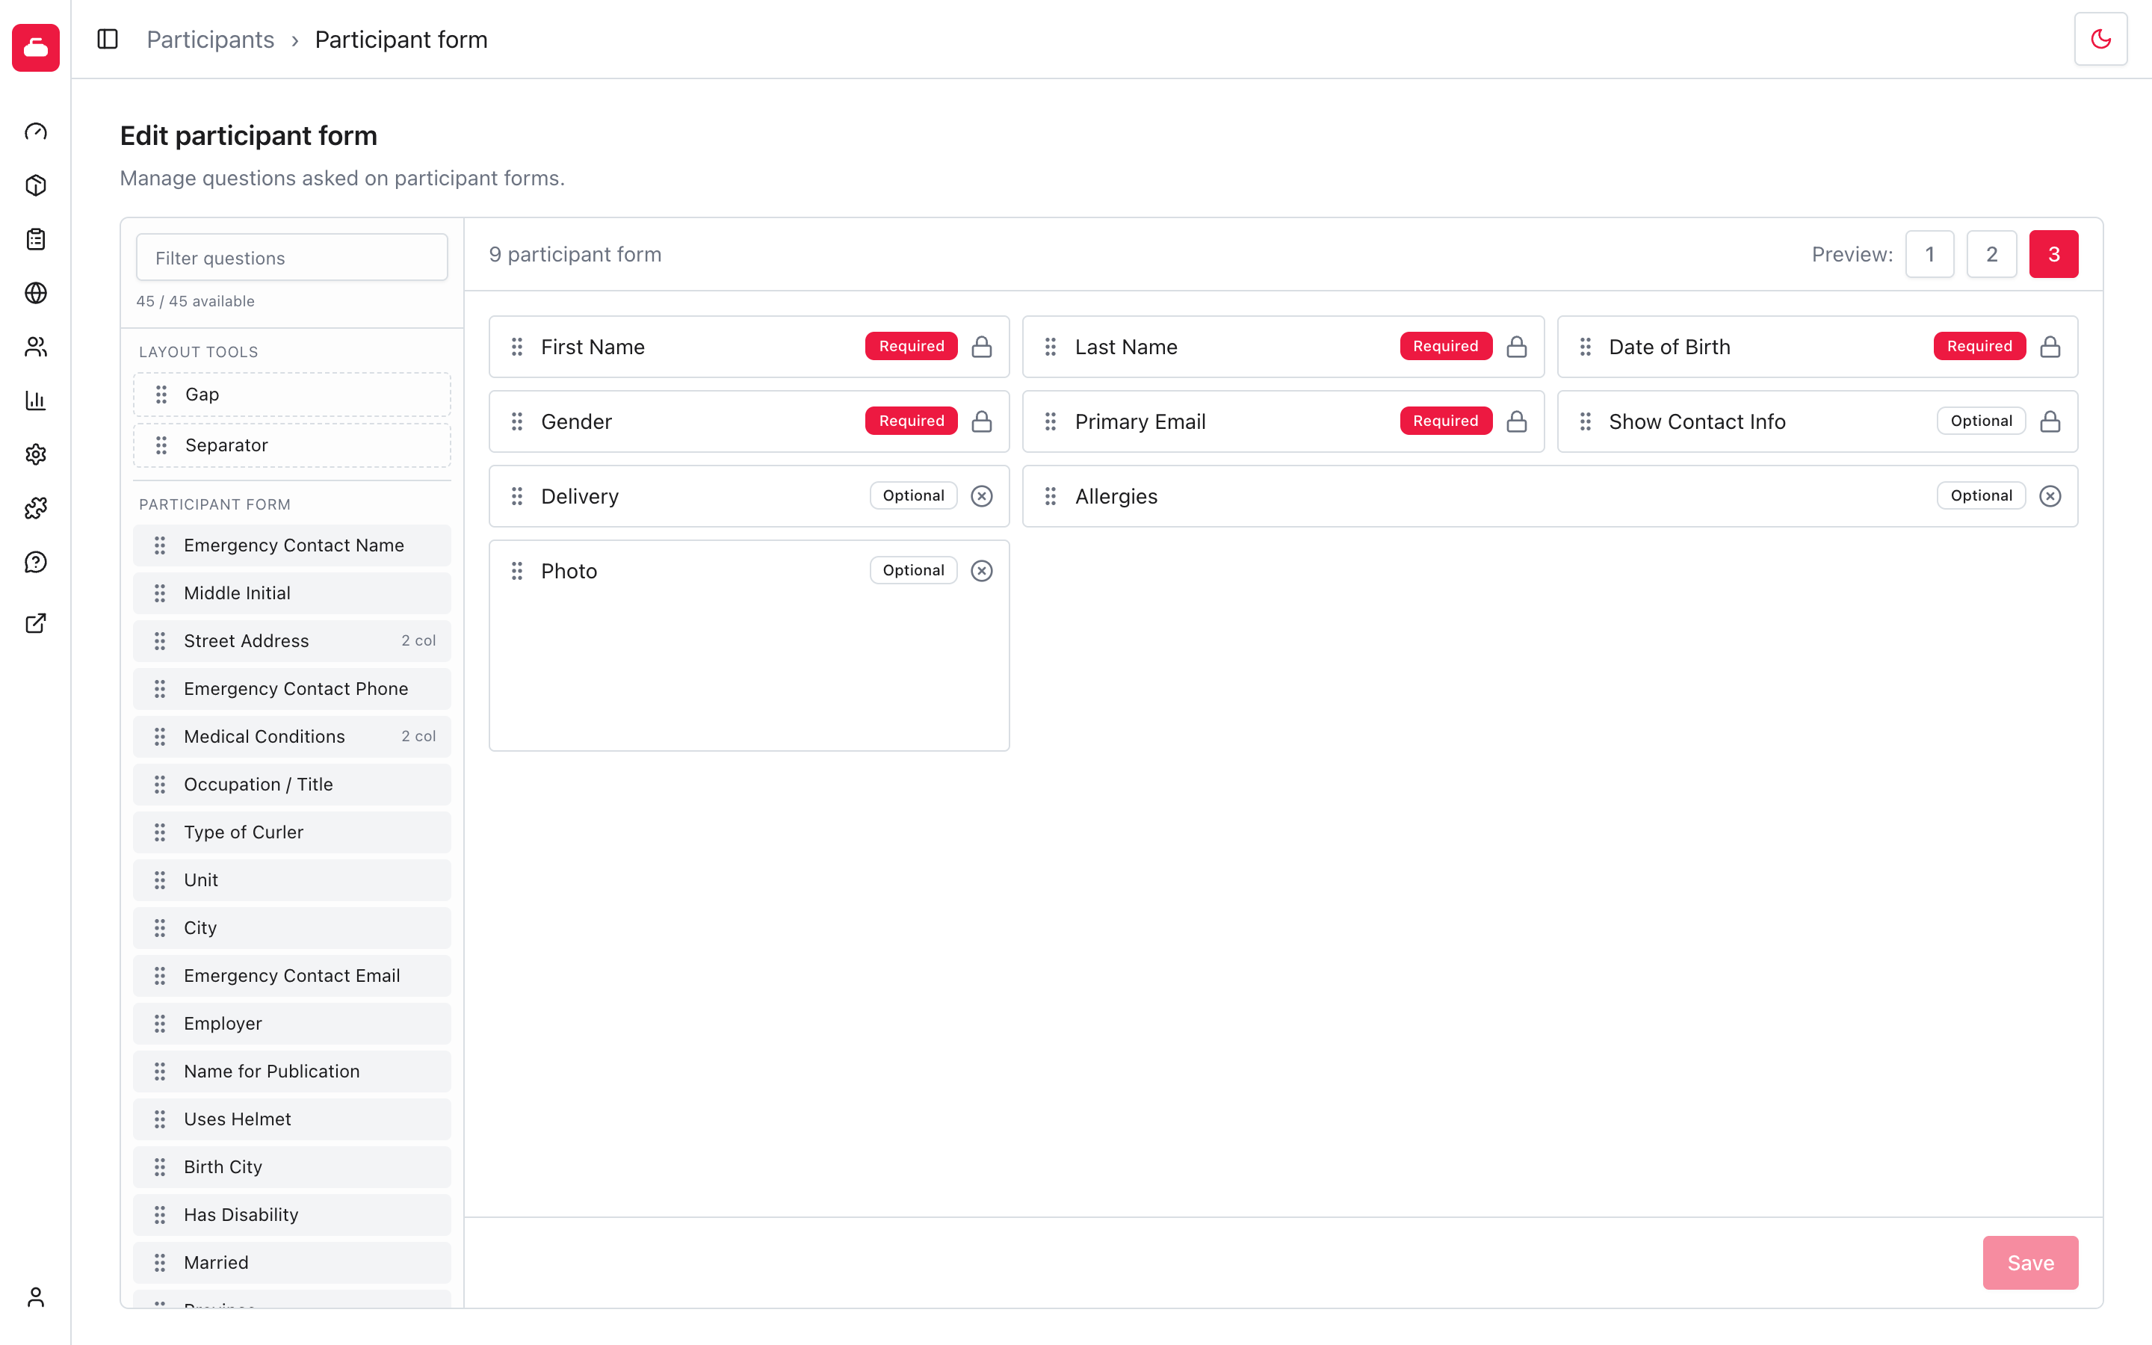Select Emergency Contact Phone question

point(291,688)
